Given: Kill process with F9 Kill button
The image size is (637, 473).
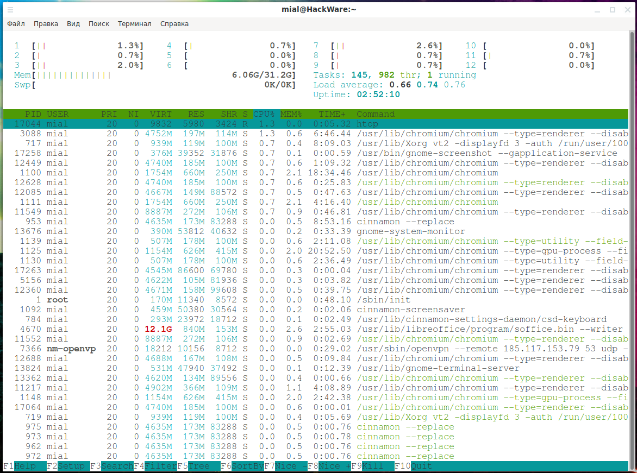Looking at the screenshot, I should 372,466.
